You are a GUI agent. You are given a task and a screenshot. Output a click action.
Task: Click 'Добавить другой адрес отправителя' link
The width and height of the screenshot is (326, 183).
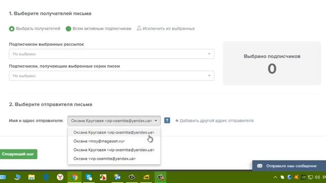click(214, 120)
